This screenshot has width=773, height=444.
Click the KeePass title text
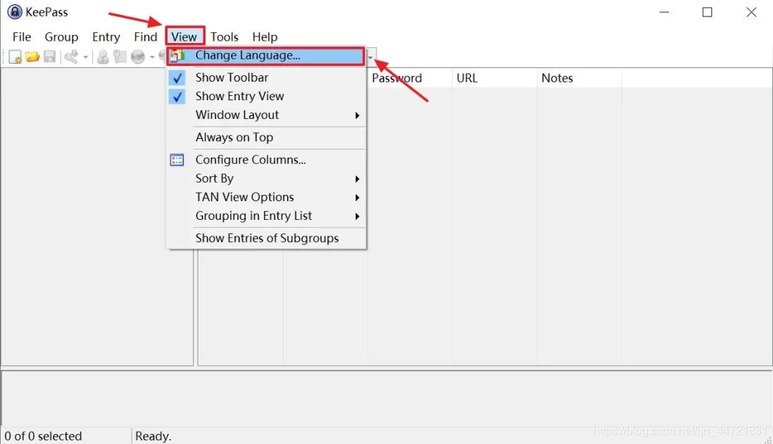pyautogui.click(x=47, y=12)
